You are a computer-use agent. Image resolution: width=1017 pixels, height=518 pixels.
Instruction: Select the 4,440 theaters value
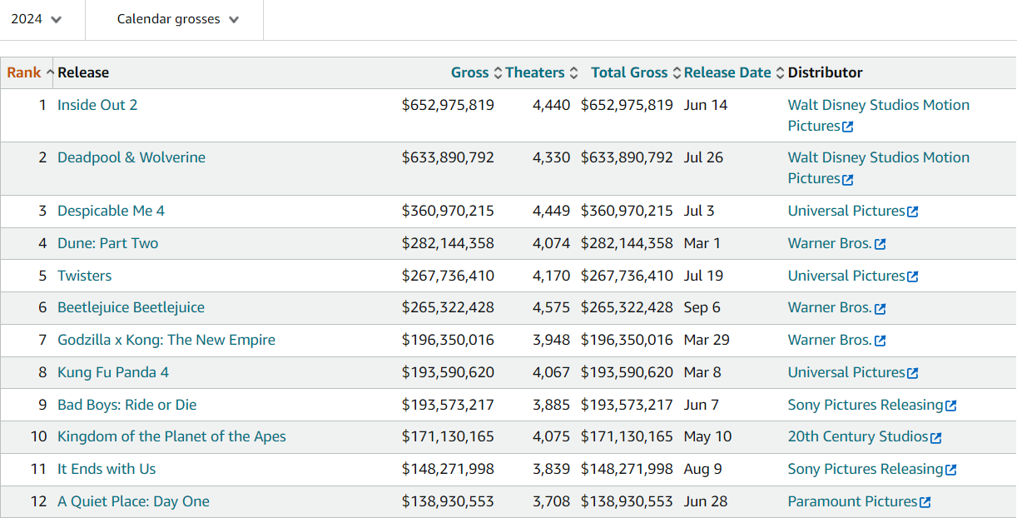pyautogui.click(x=551, y=105)
